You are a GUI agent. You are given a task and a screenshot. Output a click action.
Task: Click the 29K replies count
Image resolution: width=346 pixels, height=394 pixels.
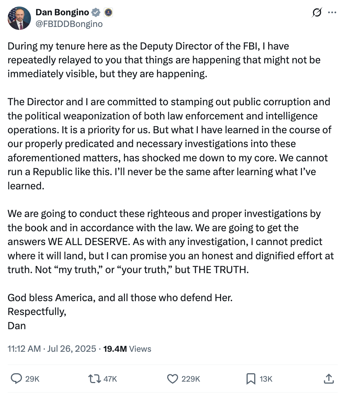coord(32,379)
